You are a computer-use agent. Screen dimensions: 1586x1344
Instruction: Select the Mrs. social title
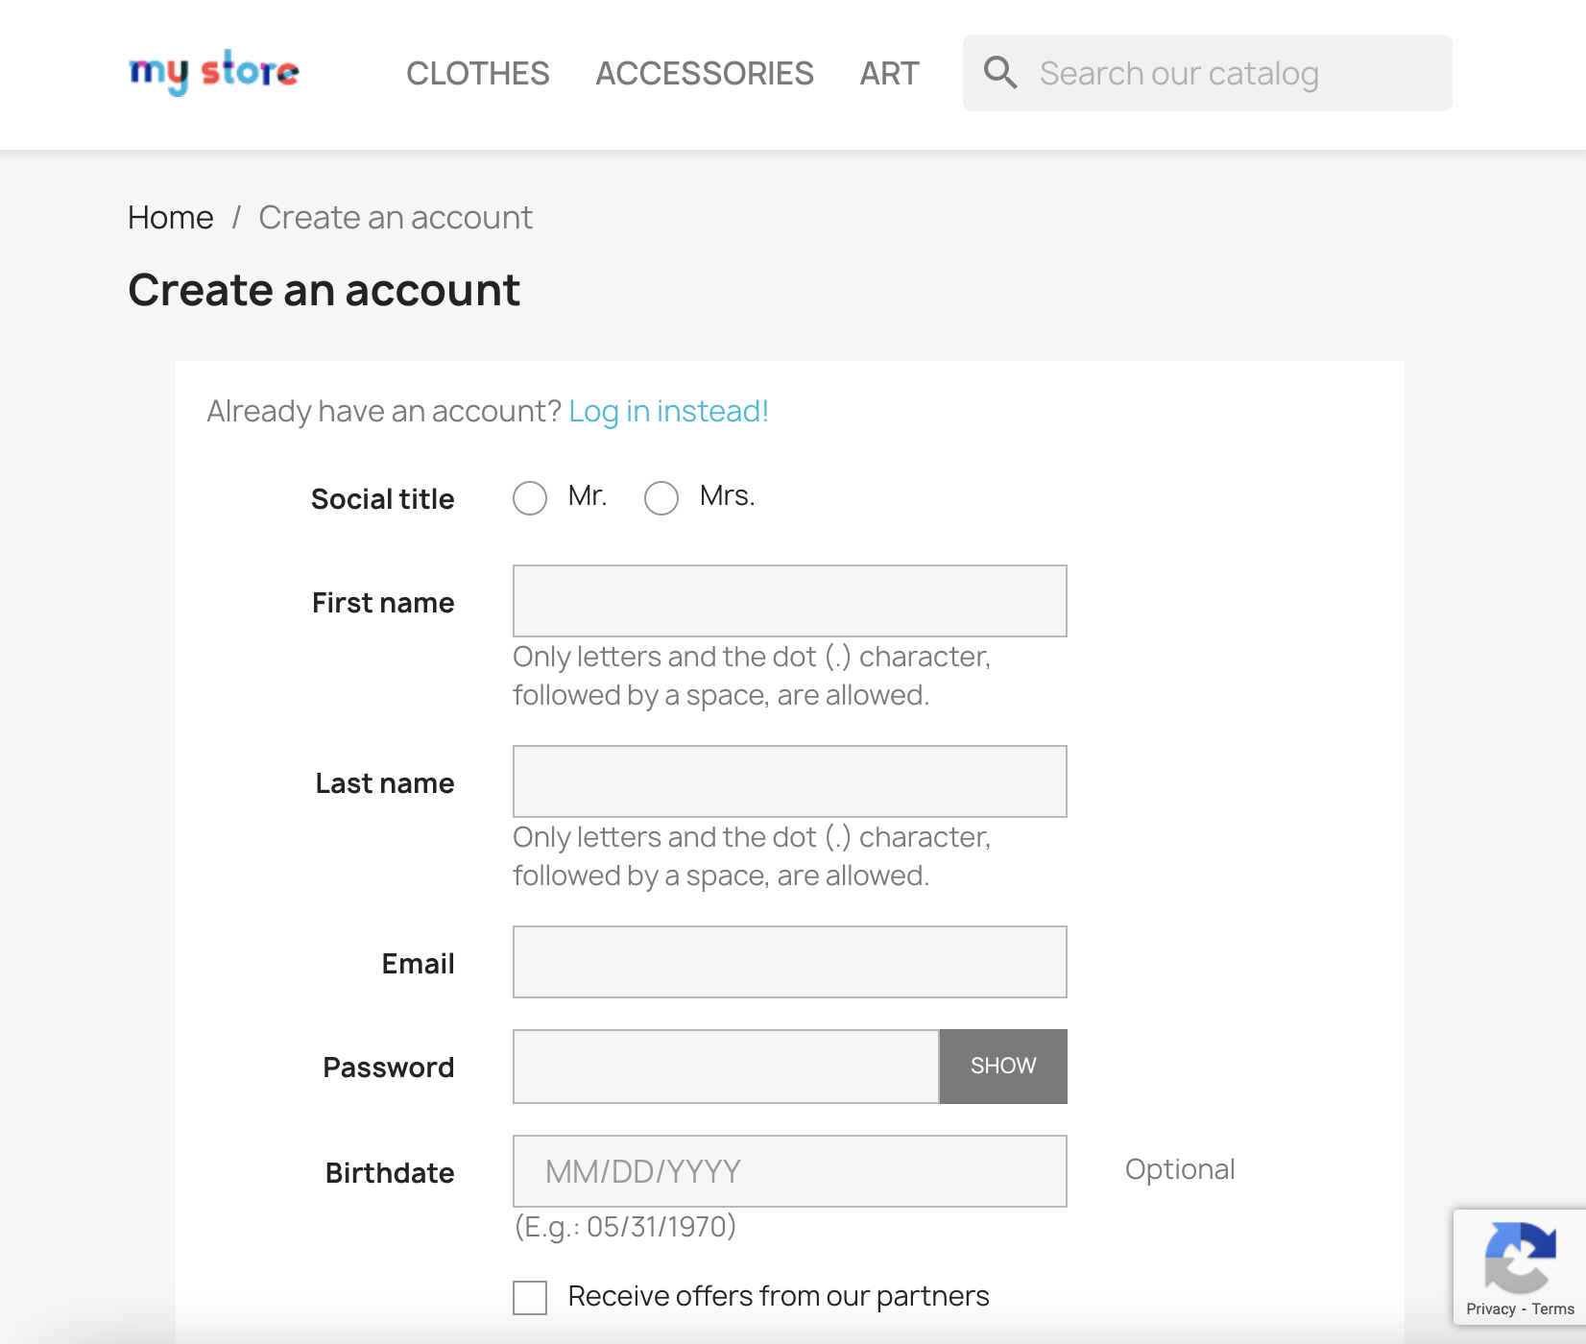[x=661, y=498]
